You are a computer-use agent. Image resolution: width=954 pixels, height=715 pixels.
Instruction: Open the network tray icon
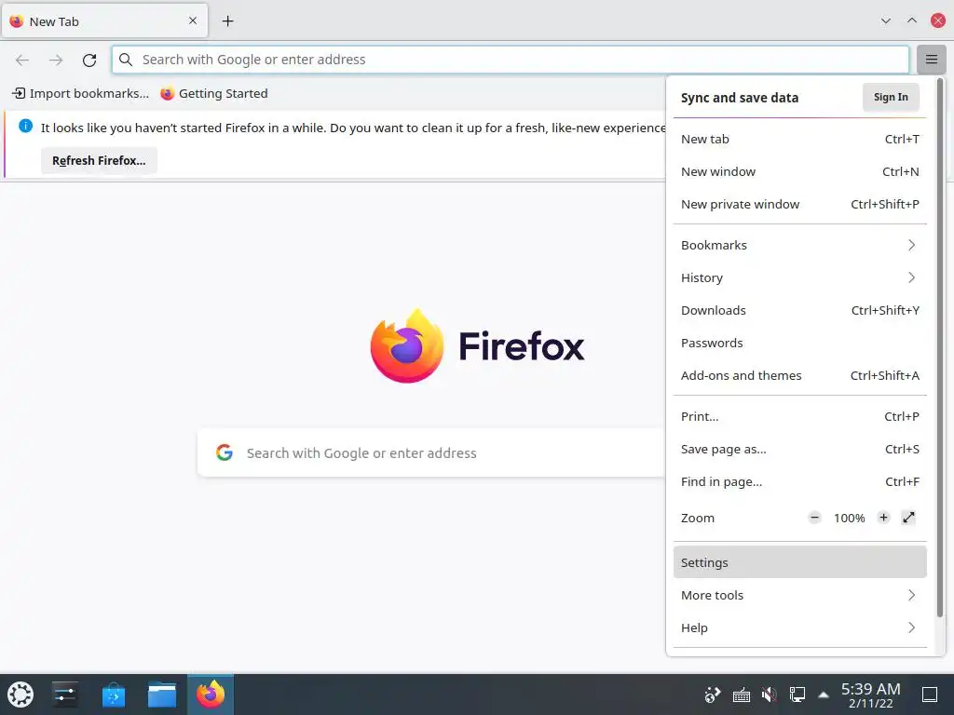(x=797, y=695)
